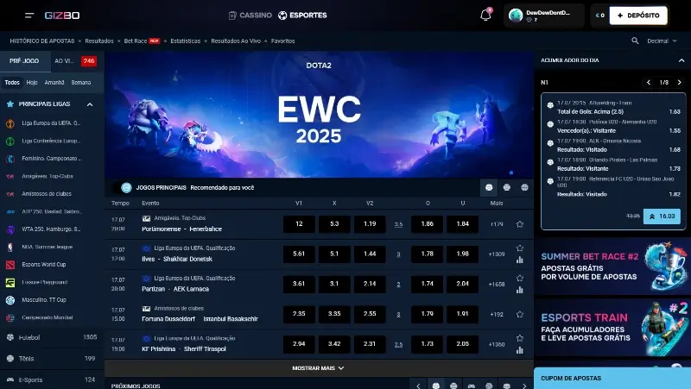Viewport: 691px width, 389px height.
Task: Bet on over odds 1.79 Fortuna Dusseldorf match
Action: (427, 314)
